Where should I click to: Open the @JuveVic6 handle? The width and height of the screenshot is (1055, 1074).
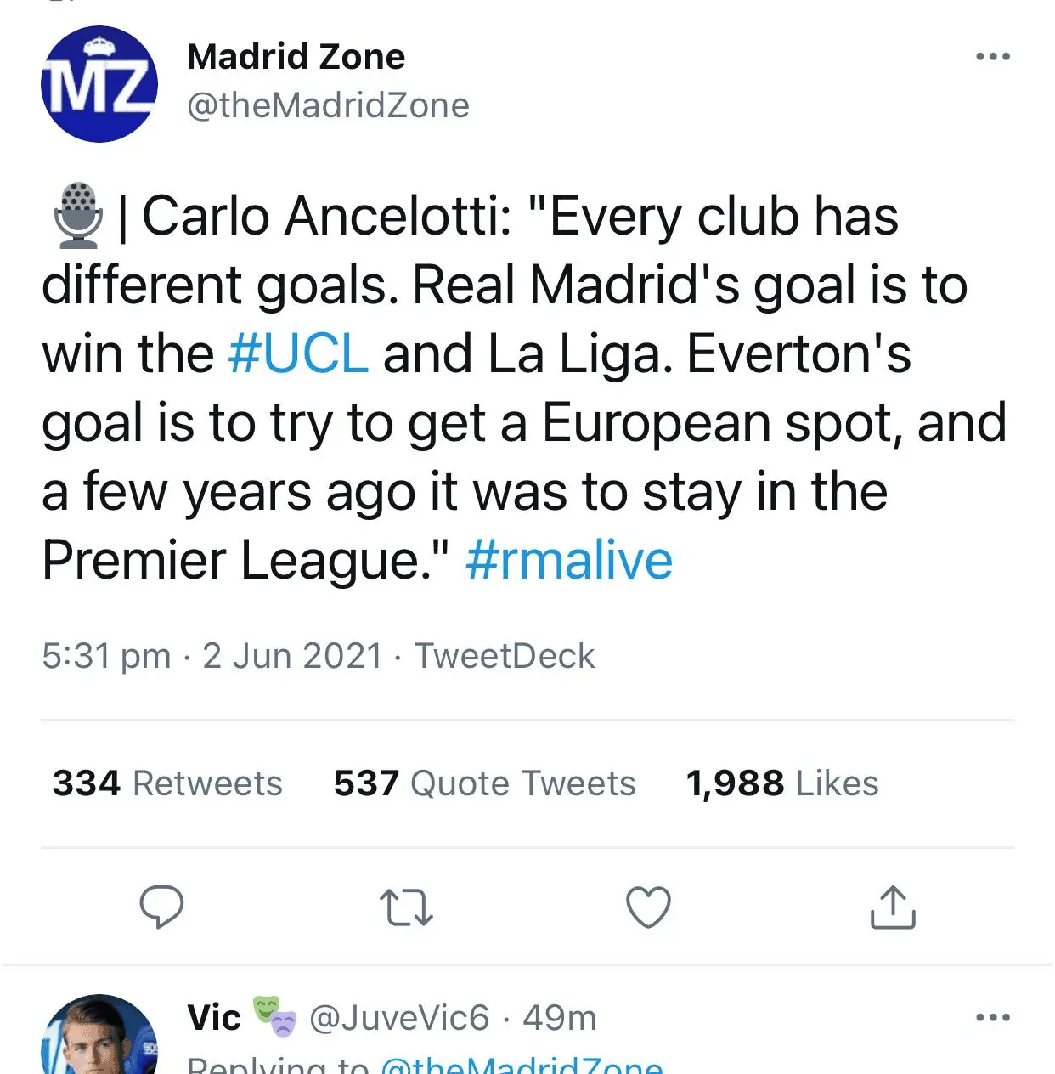point(399,1018)
